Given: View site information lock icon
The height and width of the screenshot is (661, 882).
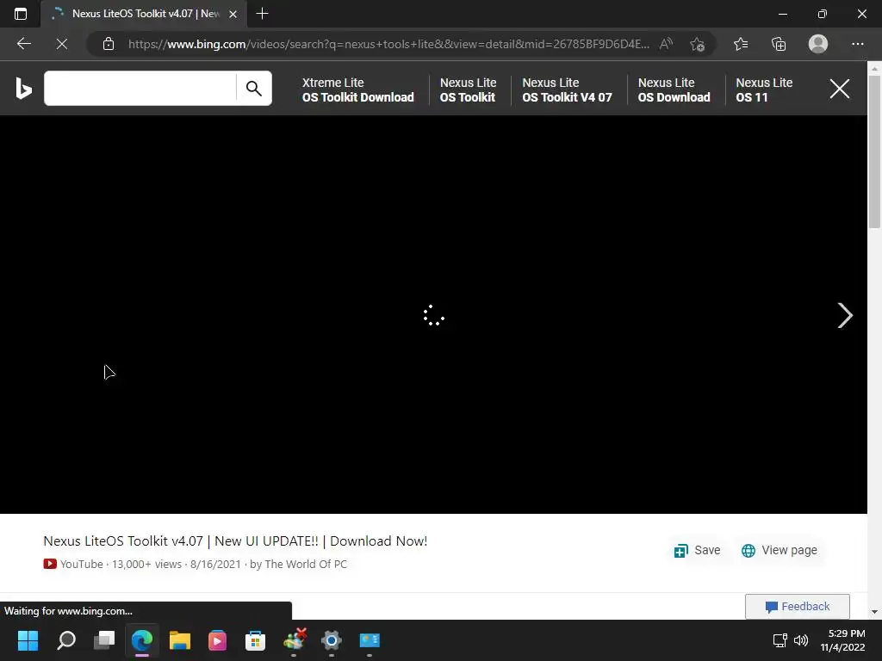Looking at the screenshot, I should [x=109, y=44].
